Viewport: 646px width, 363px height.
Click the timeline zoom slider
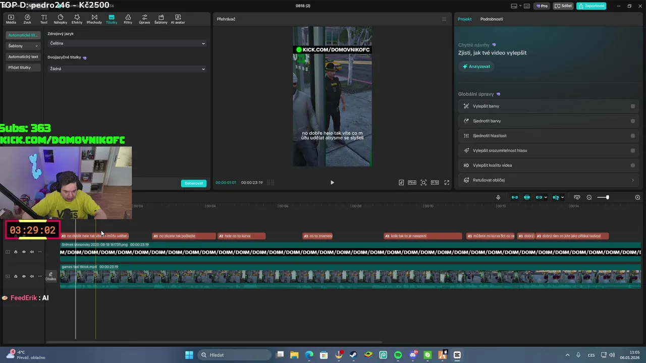[x=603, y=197]
